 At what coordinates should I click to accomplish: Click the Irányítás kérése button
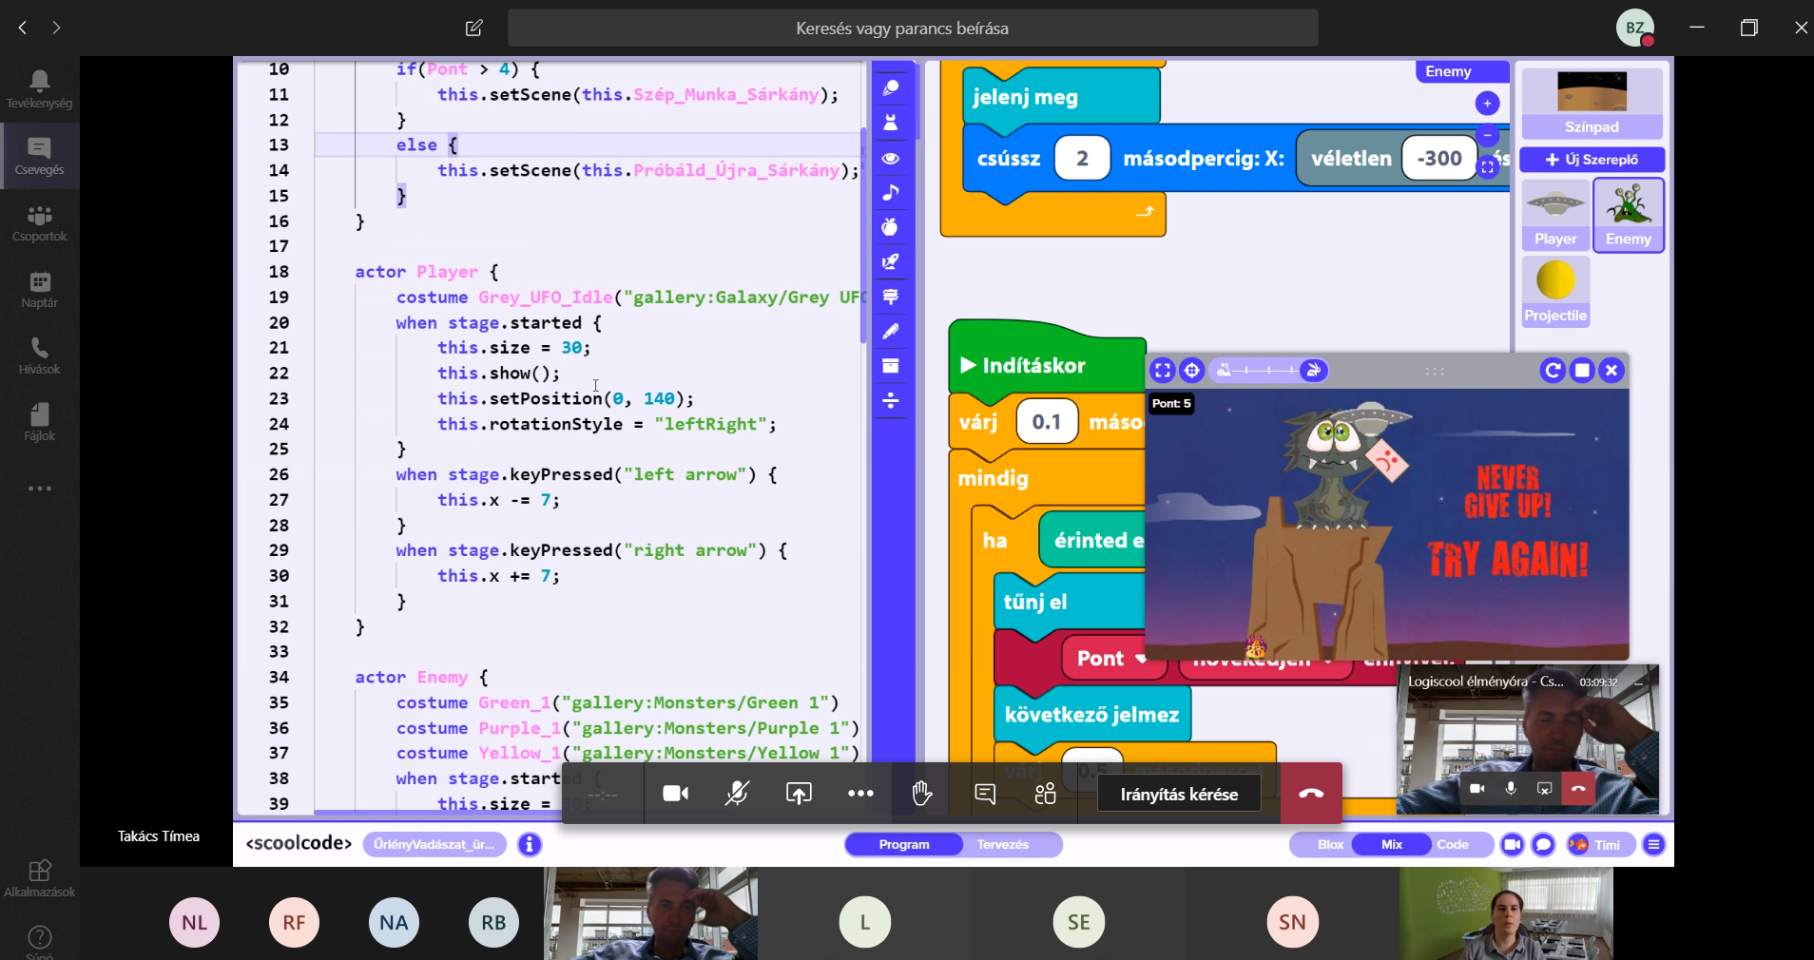click(x=1178, y=794)
